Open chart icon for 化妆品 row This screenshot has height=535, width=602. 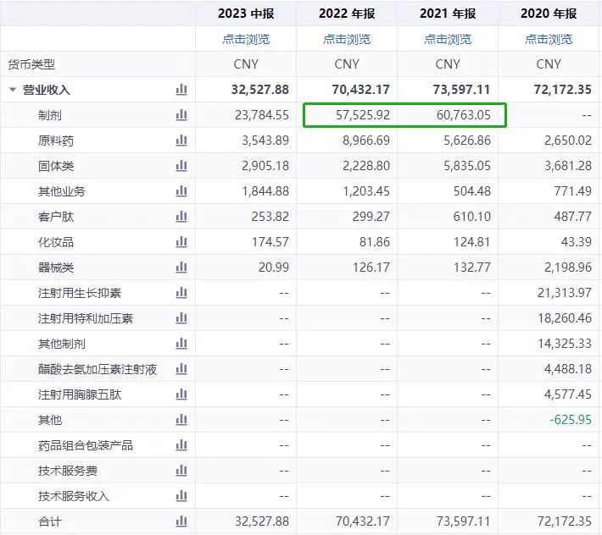click(181, 242)
